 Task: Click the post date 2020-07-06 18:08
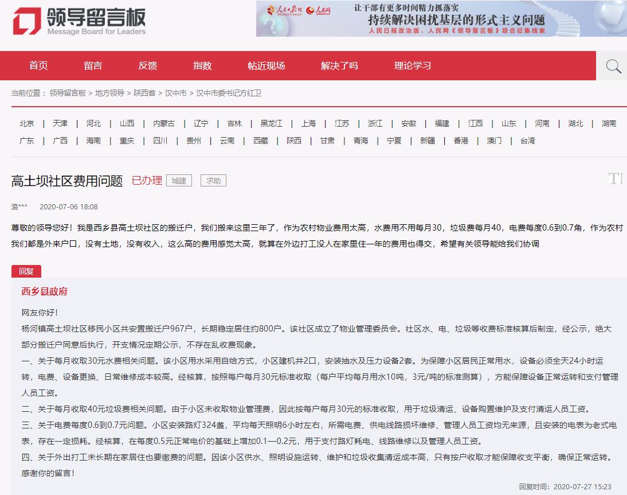coord(69,207)
